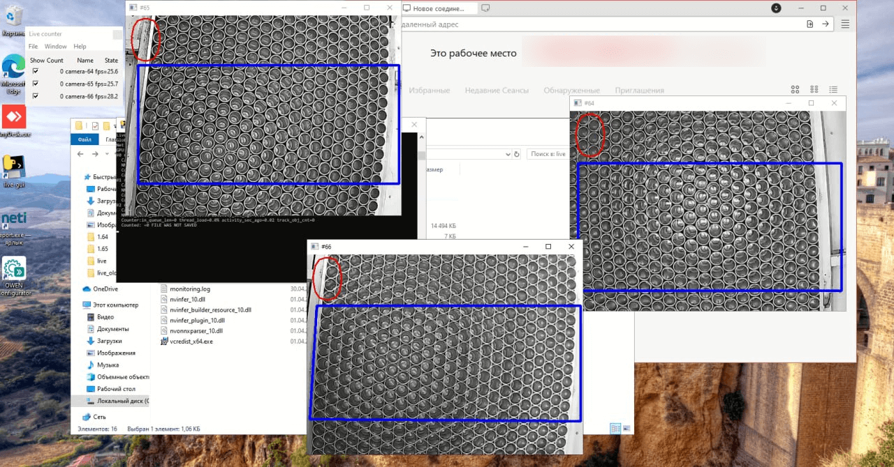Select Музыка in the navigation pane
The height and width of the screenshot is (467, 894).
pos(108,365)
